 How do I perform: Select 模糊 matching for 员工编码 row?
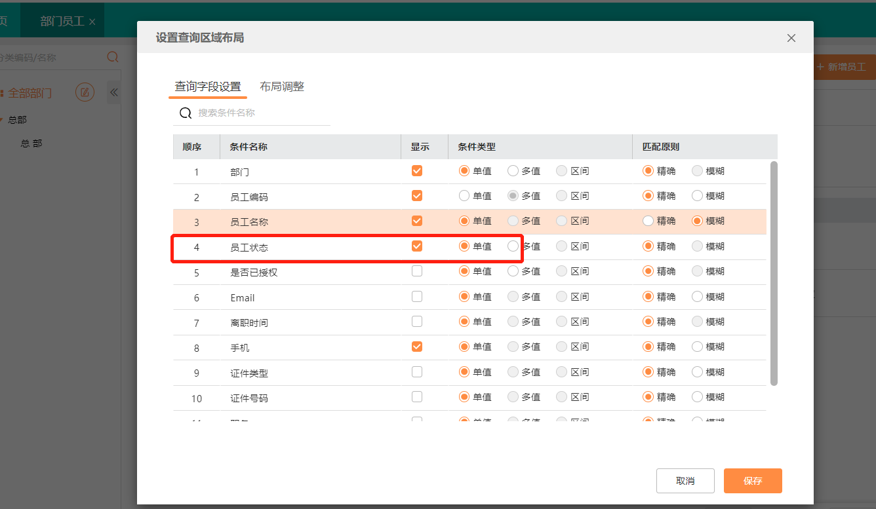[698, 196]
